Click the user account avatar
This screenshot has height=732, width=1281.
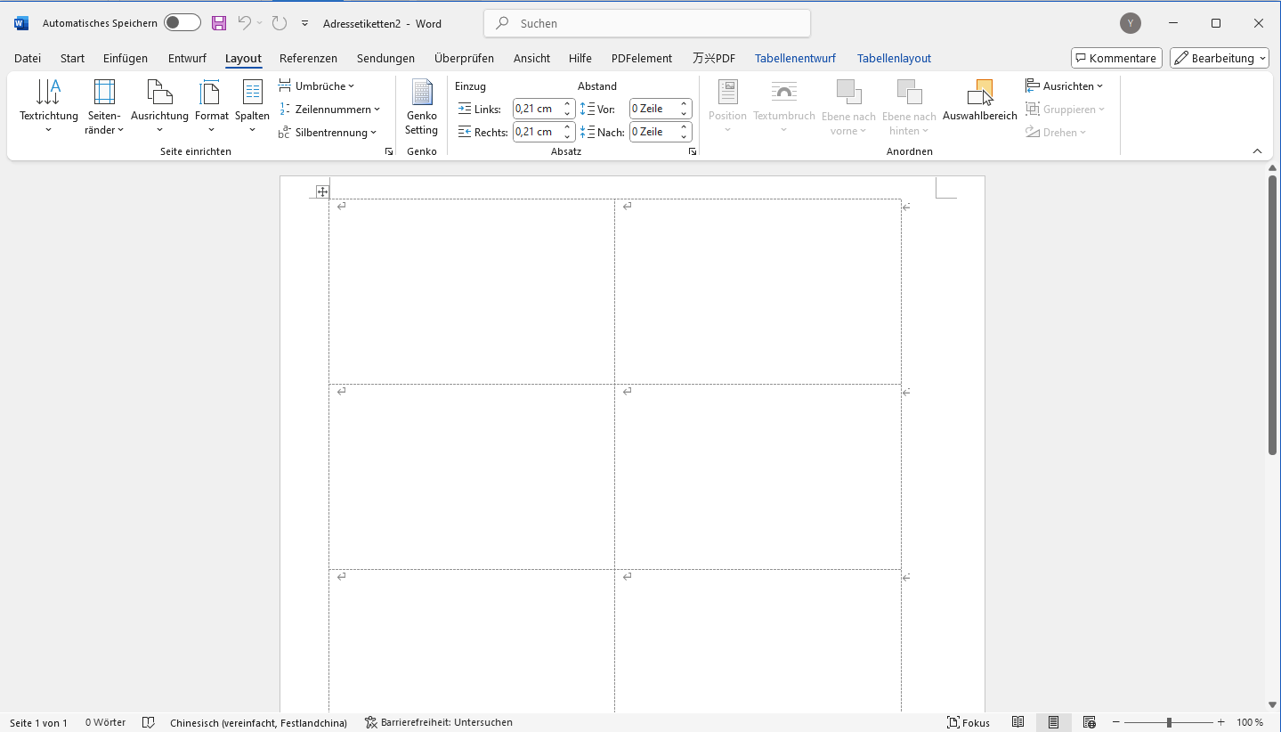[x=1131, y=23]
